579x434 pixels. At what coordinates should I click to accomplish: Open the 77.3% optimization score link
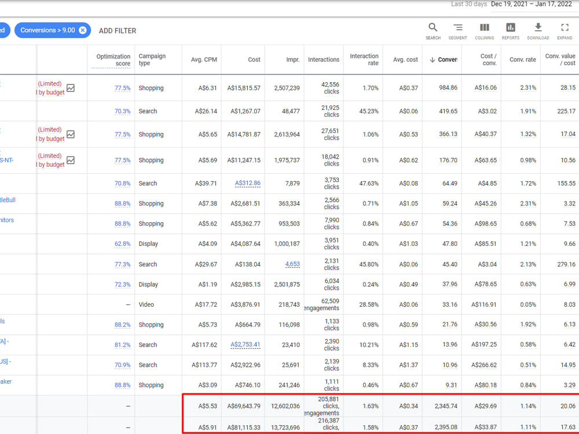[122, 264]
